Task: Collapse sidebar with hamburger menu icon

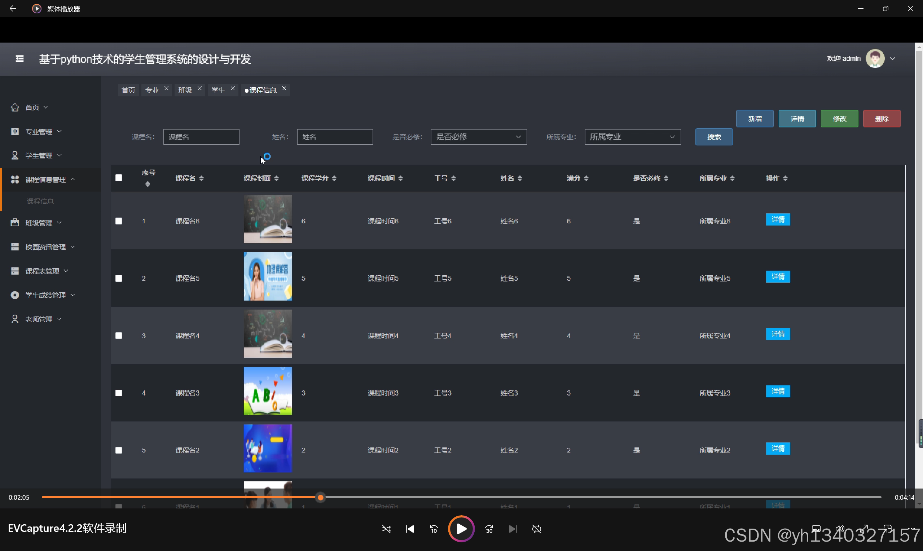Action: coord(20,59)
